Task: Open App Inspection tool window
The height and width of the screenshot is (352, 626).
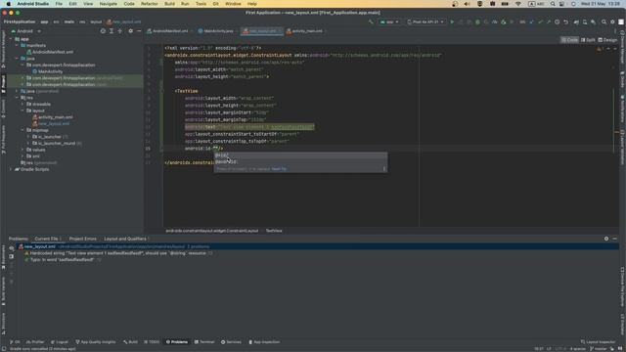Action: 264,342
